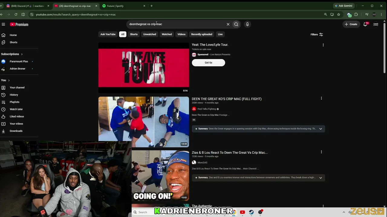Select the Recently uploaded chip
387x217 pixels.
pyautogui.click(x=202, y=34)
